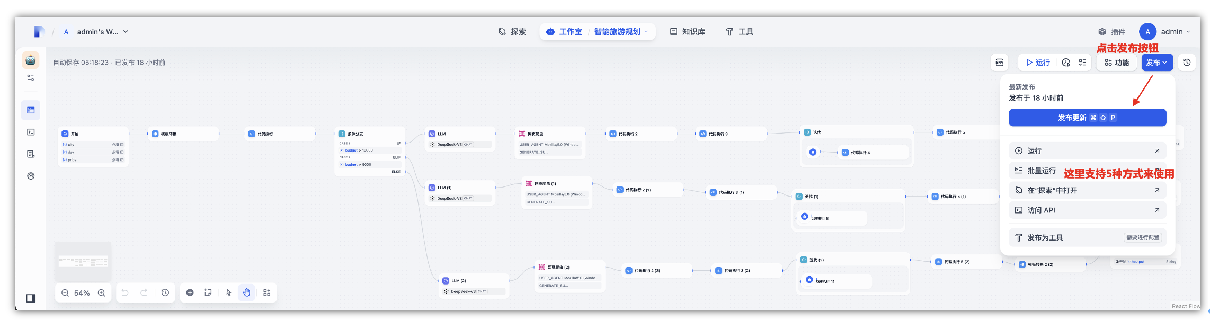Click the redo arrow
The width and height of the screenshot is (1210, 320).
(x=144, y=292)
